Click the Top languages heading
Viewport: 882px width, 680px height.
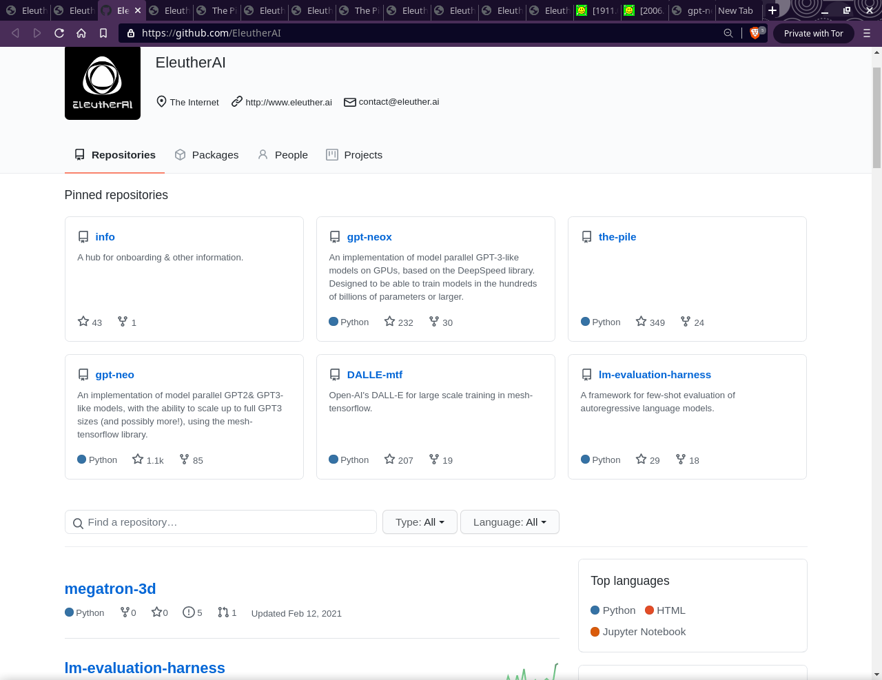[x=630, y=581]
